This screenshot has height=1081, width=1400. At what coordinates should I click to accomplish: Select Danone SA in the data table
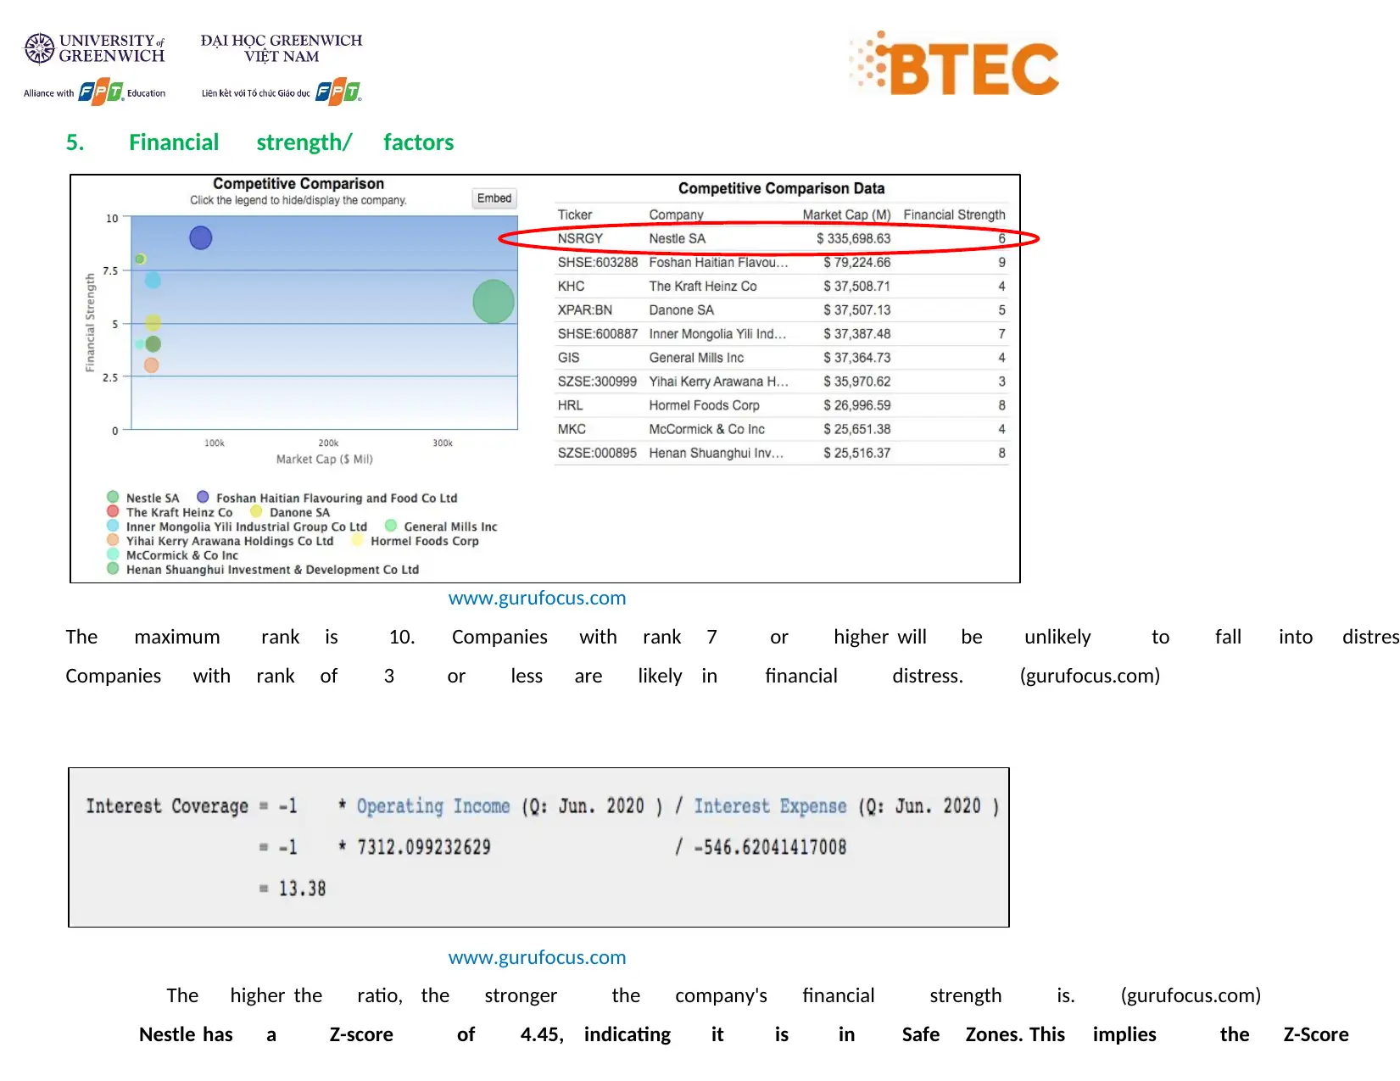tap(682, 310)
